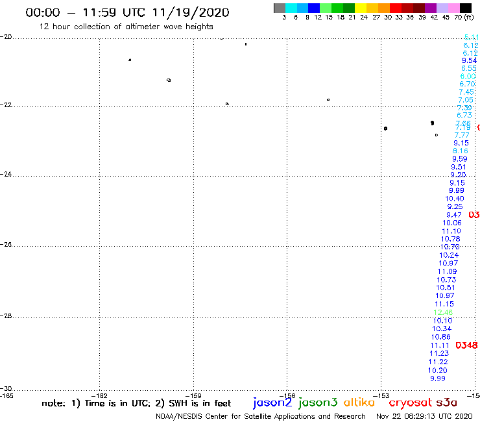The image size is (480, 422).
Task: Click the wave height value 6.73
Action: 464,115
